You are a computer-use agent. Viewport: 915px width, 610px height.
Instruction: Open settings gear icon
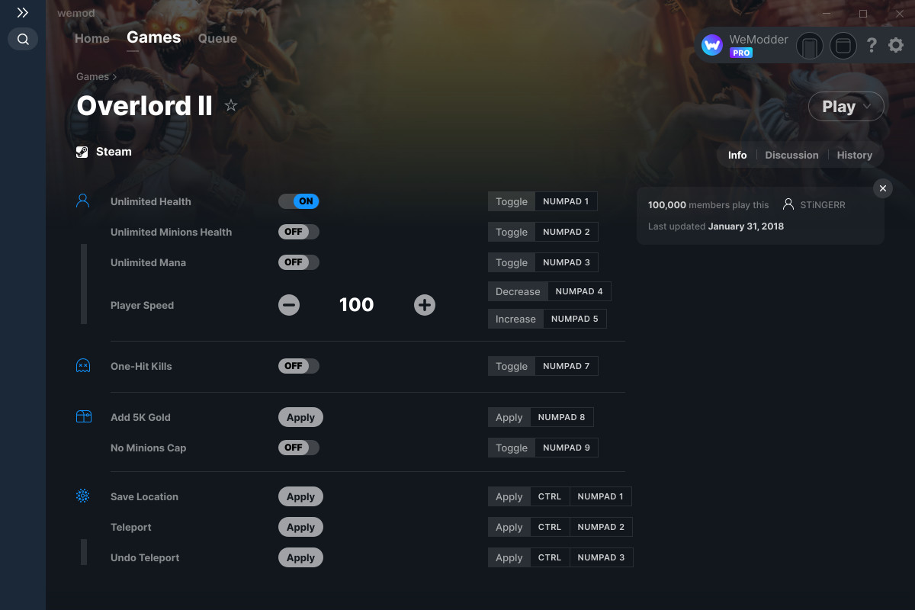point(896,46)
